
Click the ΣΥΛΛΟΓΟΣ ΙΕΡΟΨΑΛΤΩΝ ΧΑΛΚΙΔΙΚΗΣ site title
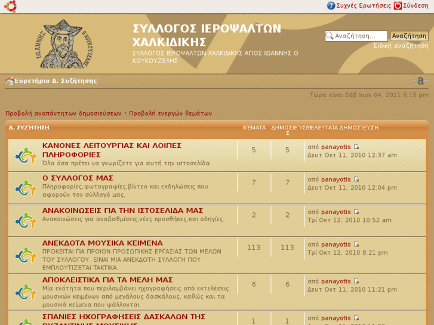[207, 35]
